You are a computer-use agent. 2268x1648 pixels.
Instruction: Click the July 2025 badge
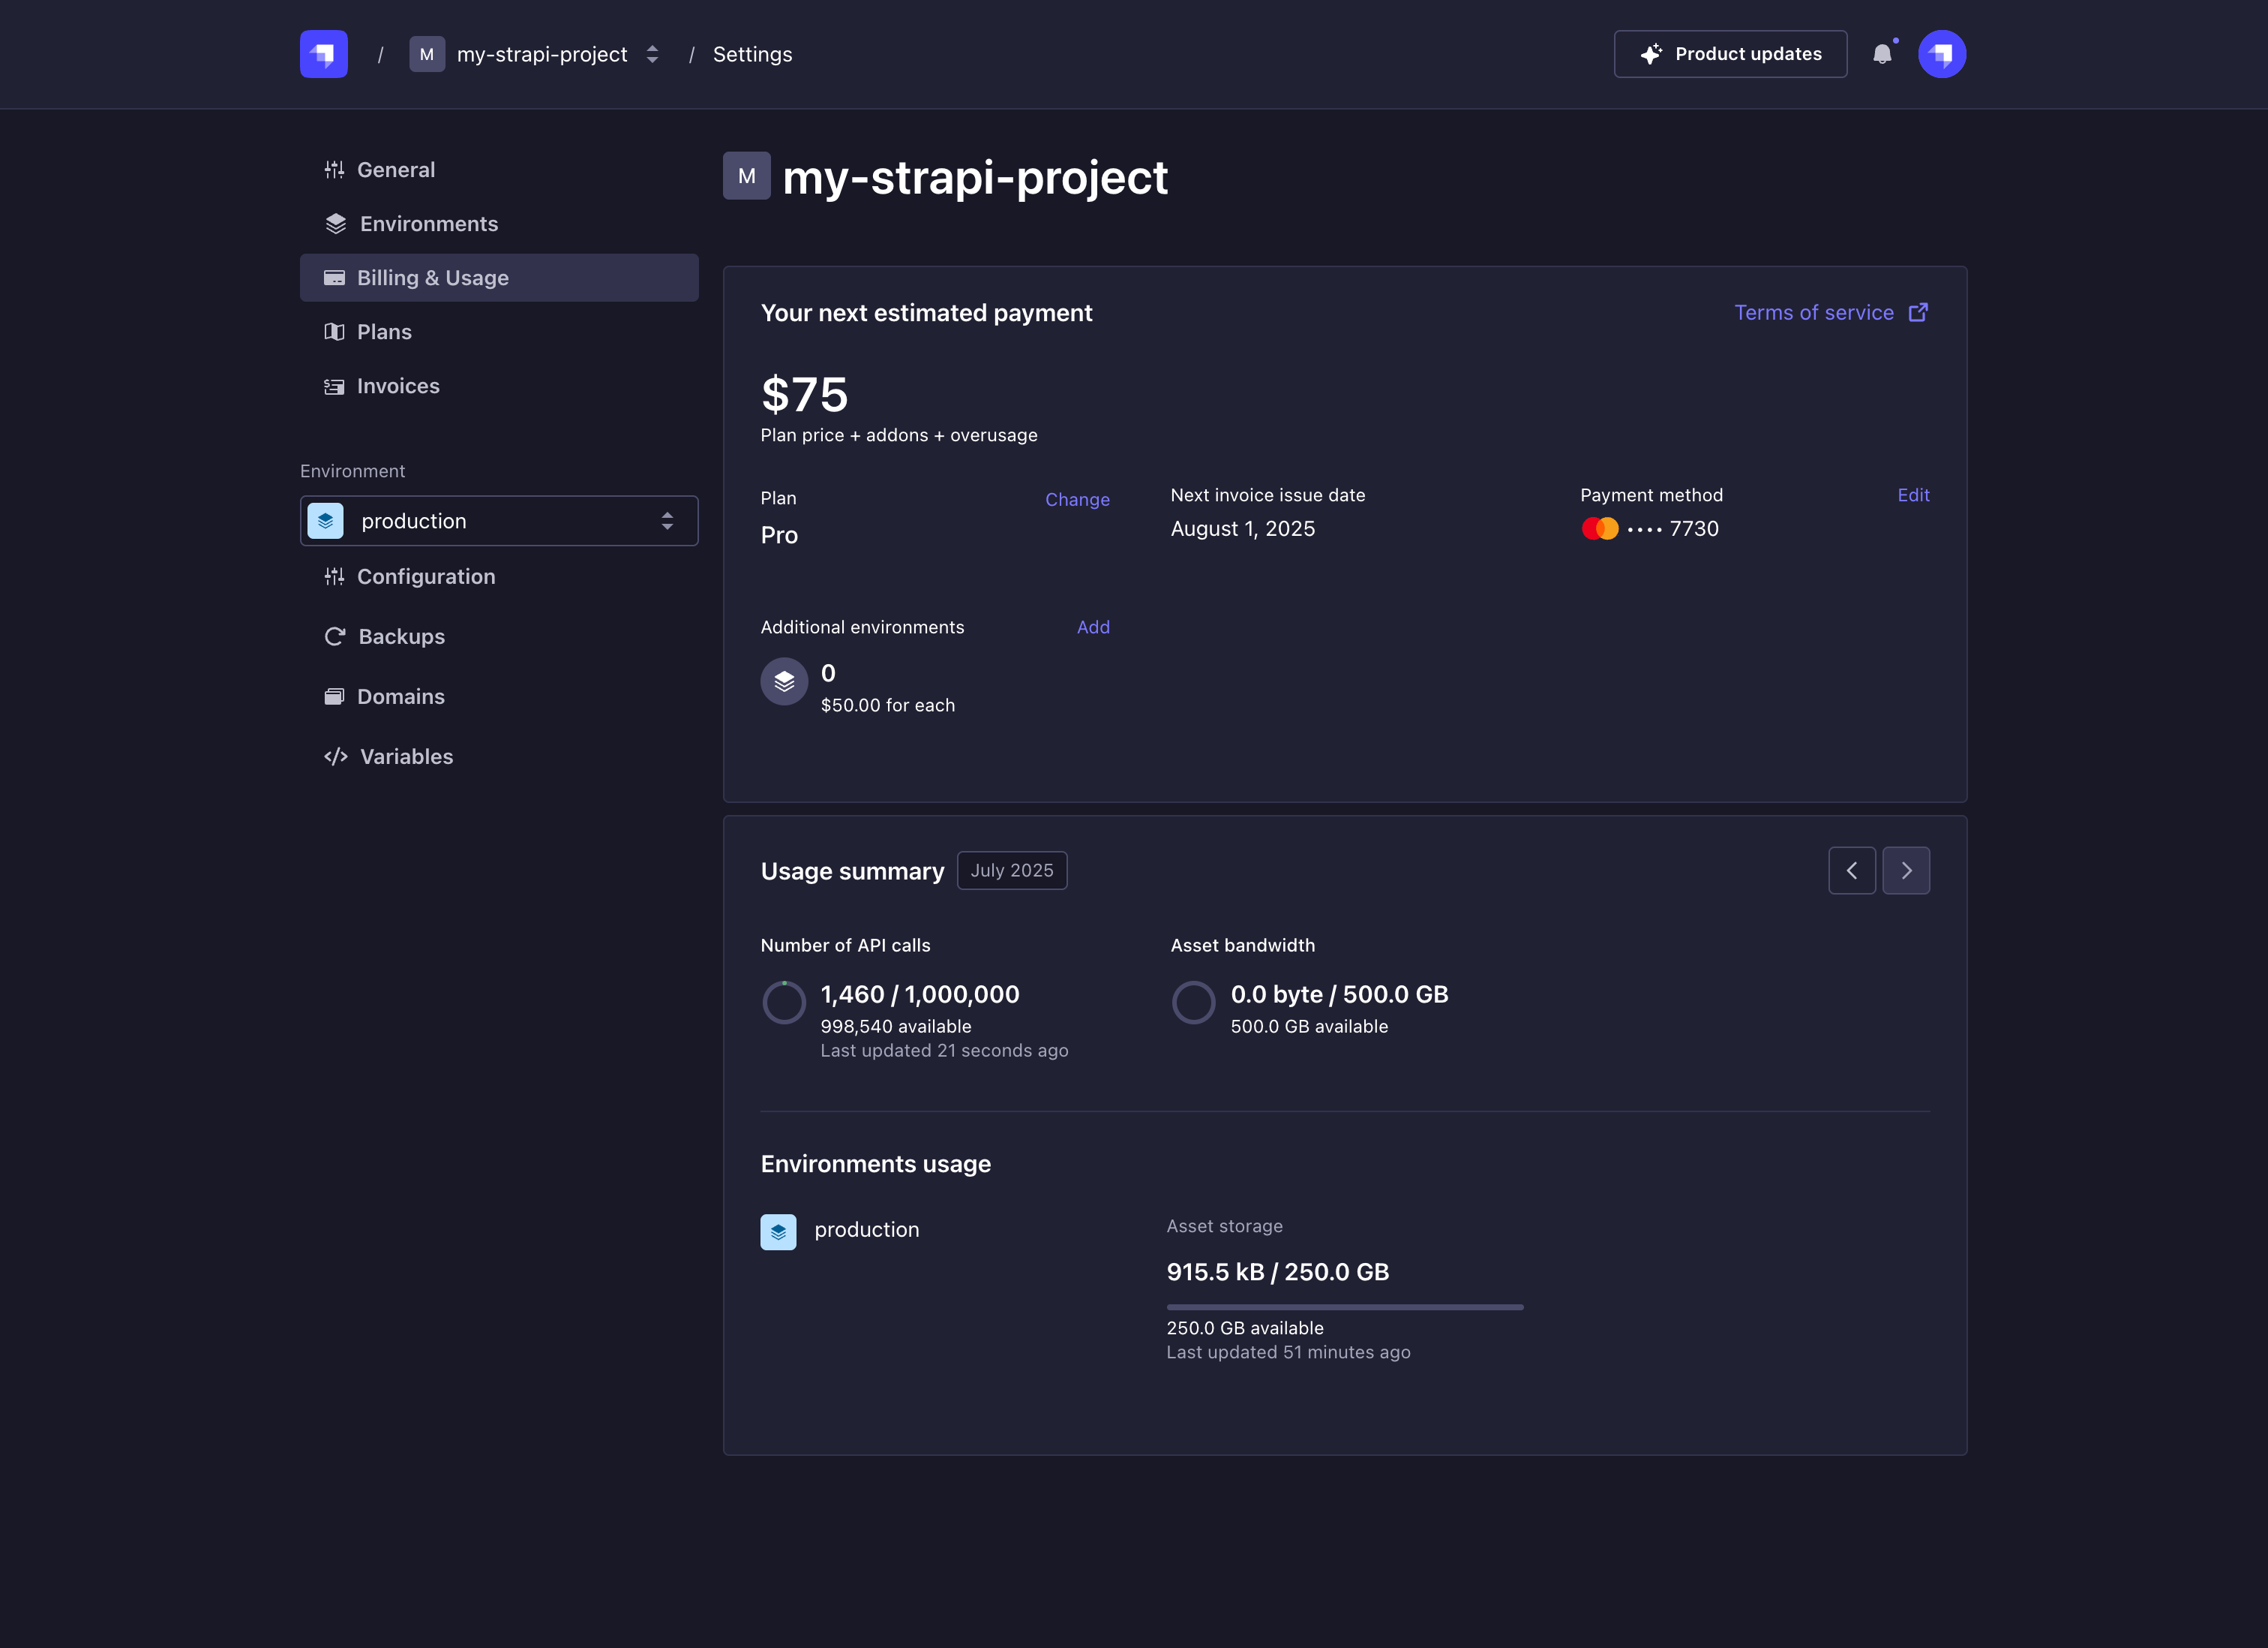pyautogui.click(x=1012, y=871)
